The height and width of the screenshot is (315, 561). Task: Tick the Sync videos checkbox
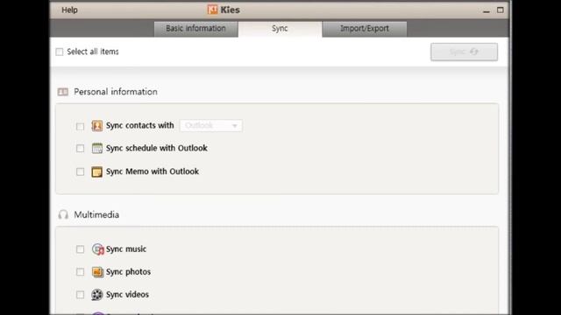[80, 295]
